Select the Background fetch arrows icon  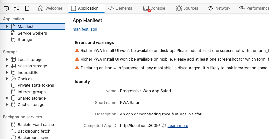pos(13,131)
